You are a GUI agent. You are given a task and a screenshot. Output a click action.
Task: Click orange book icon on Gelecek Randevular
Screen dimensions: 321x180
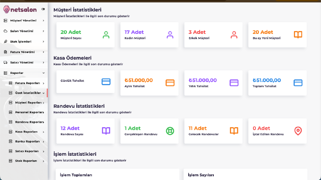pyautogui.click(x=234, y=131)
